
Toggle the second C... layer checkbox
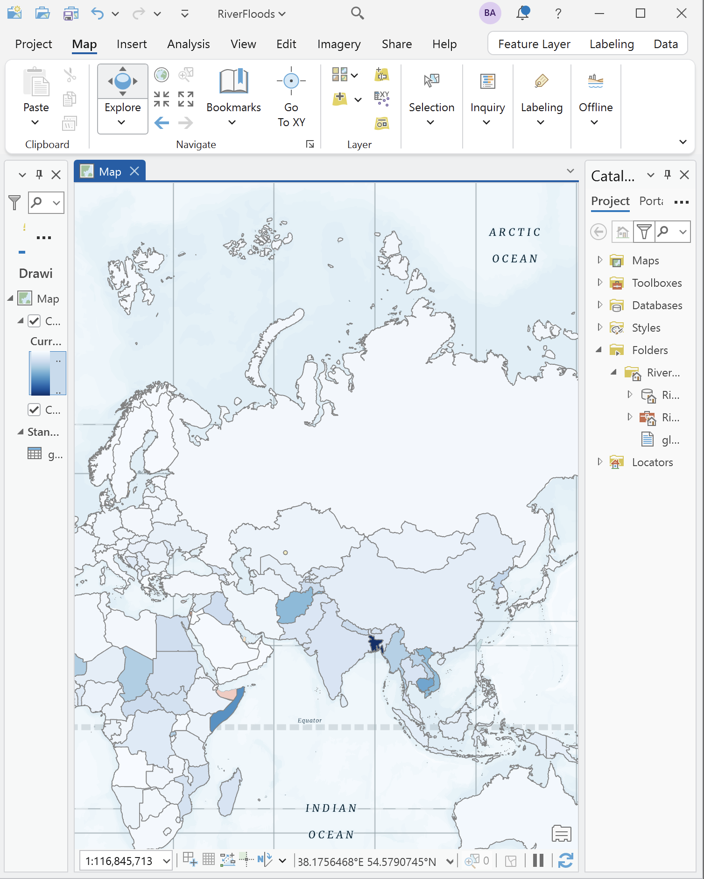pos(34,410)
